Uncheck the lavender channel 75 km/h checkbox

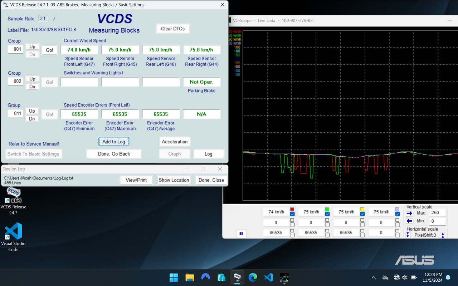(397, 214)
